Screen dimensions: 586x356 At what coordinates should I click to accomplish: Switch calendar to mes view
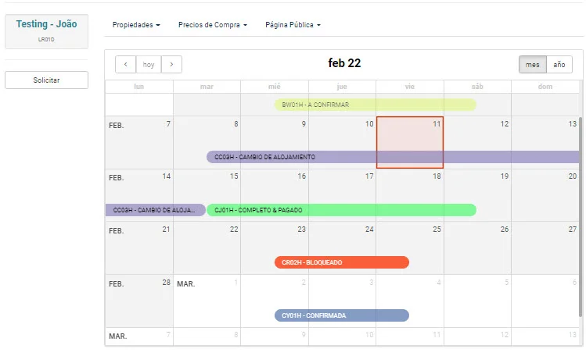point(533,65)
